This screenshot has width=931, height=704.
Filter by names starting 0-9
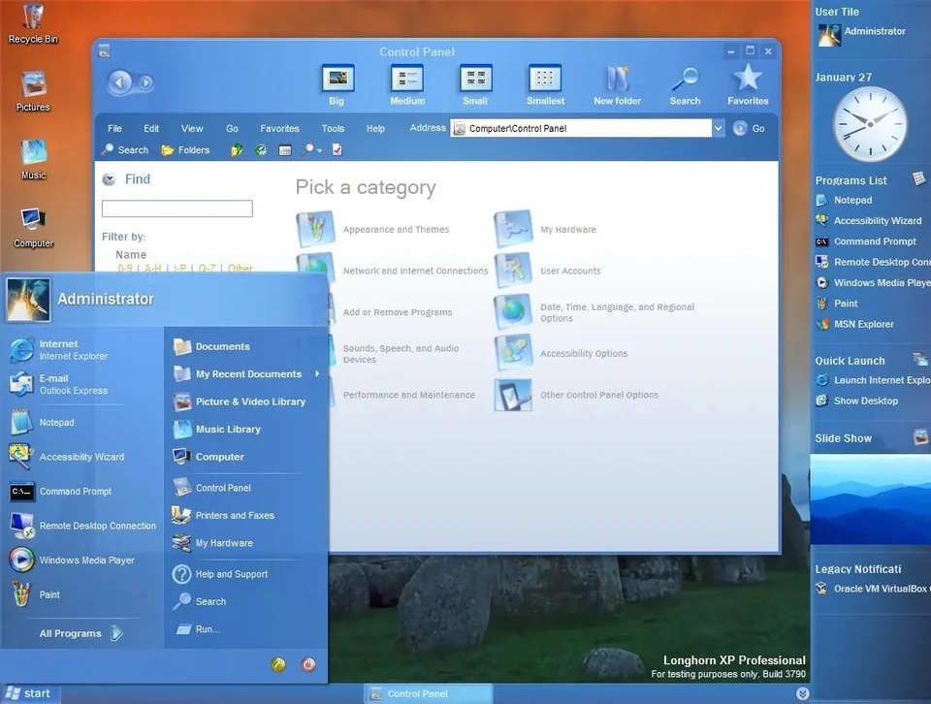(125, 269)
